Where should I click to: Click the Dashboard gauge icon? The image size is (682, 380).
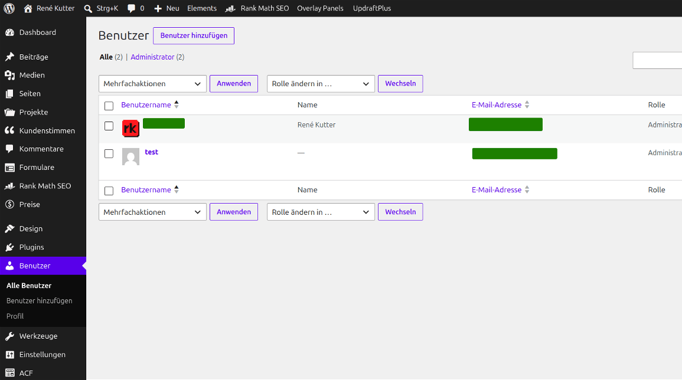click(9, 32)
